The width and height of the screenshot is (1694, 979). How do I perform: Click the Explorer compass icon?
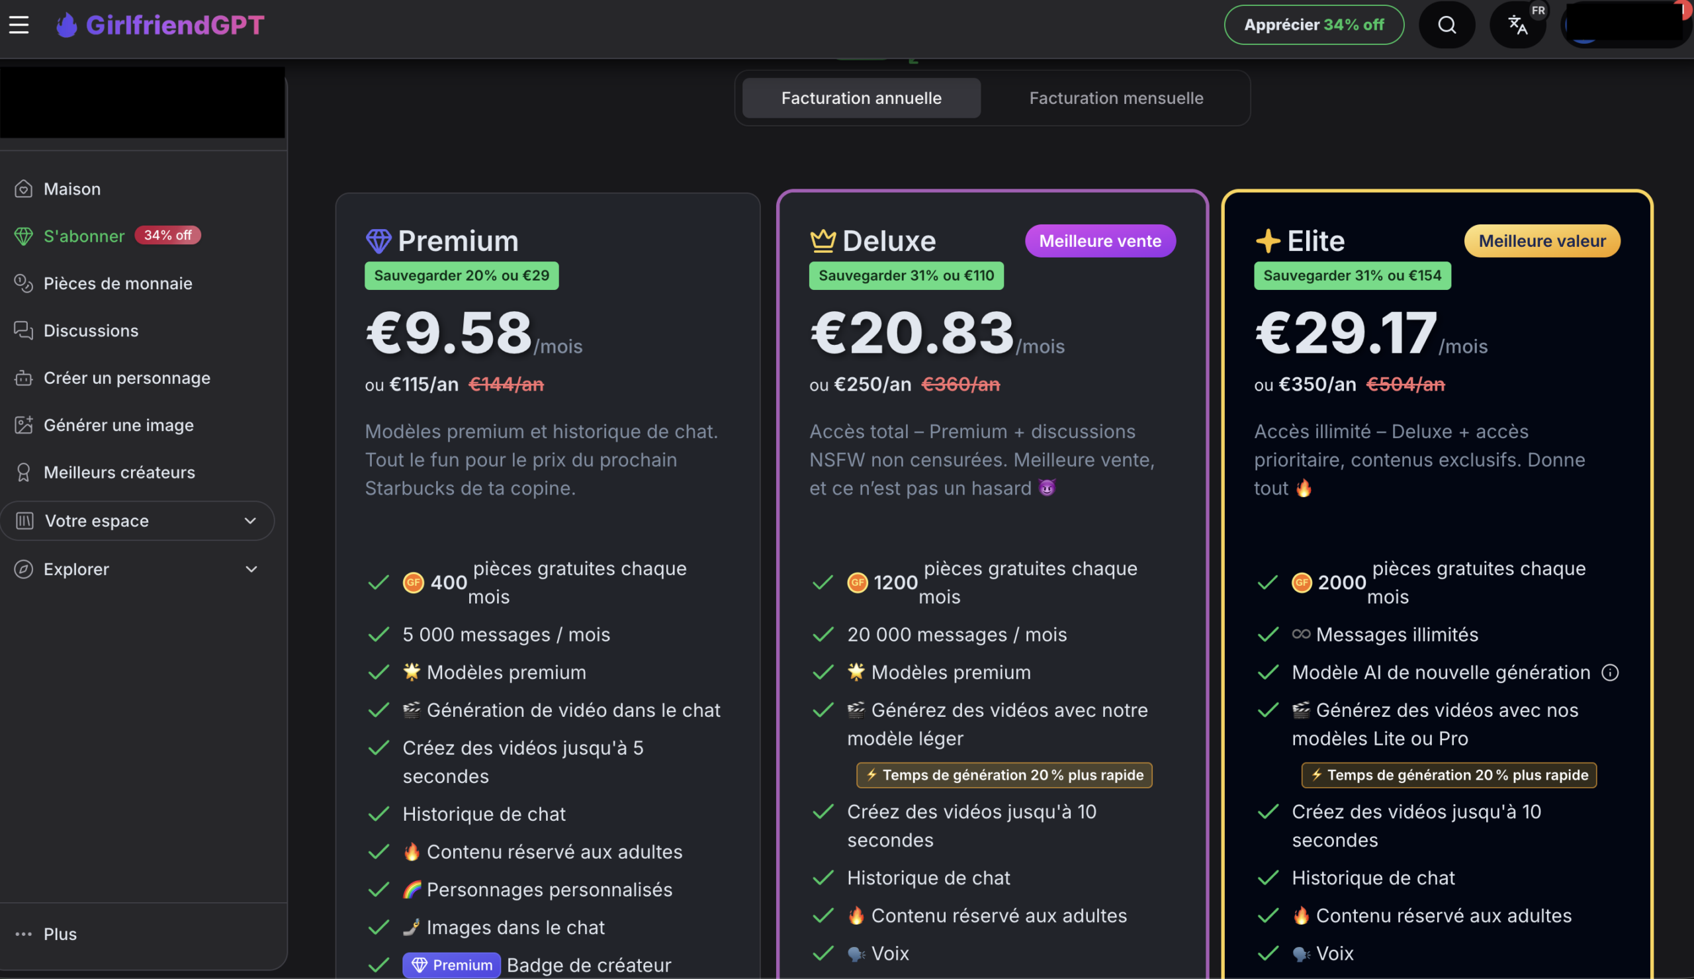click(x=24, y=569)
